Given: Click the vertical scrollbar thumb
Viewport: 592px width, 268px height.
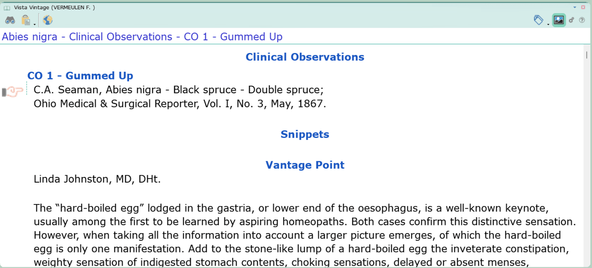Looking at the screenshot, I should point(587,55).
